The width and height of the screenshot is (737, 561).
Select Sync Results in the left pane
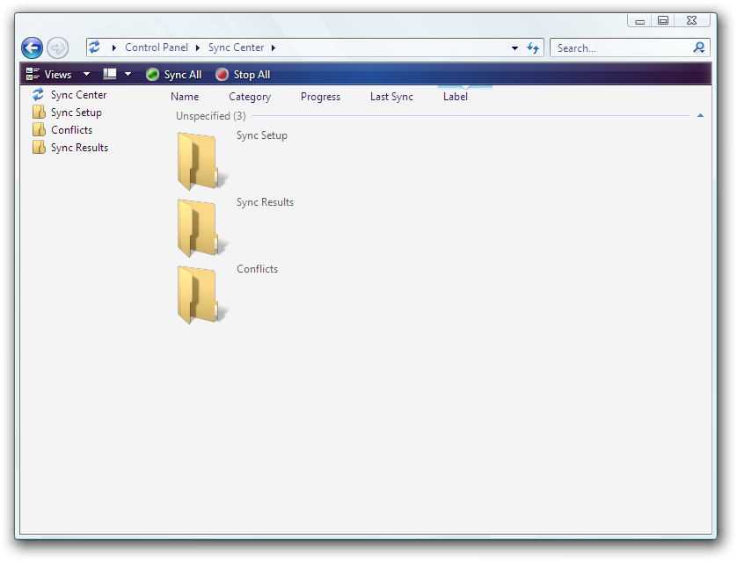click(x=79, y=148)
